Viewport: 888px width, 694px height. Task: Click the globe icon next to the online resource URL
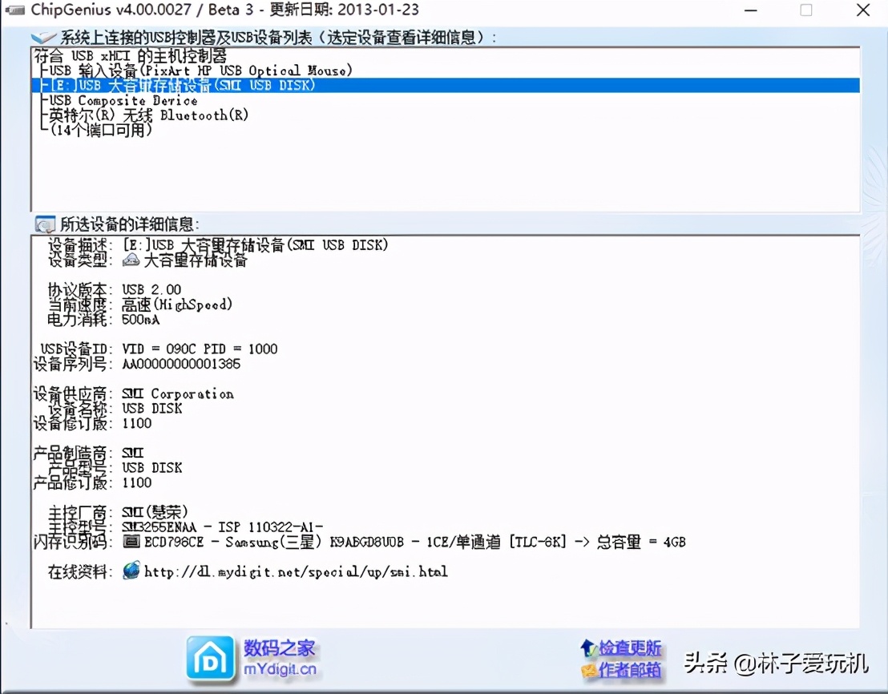coord(130,571)
